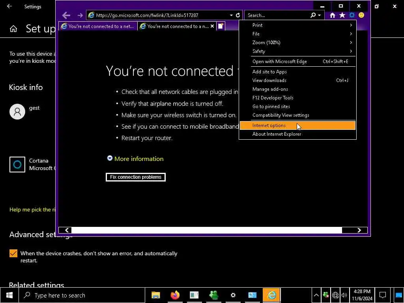Viewport: 404px width, 303px height.
Task: Click the taskbar search box
Action: pos(82,295)
